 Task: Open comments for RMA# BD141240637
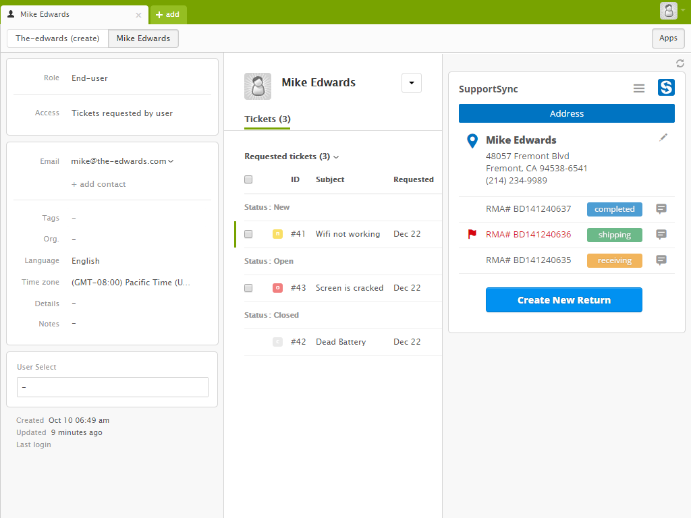pos(661,209)
